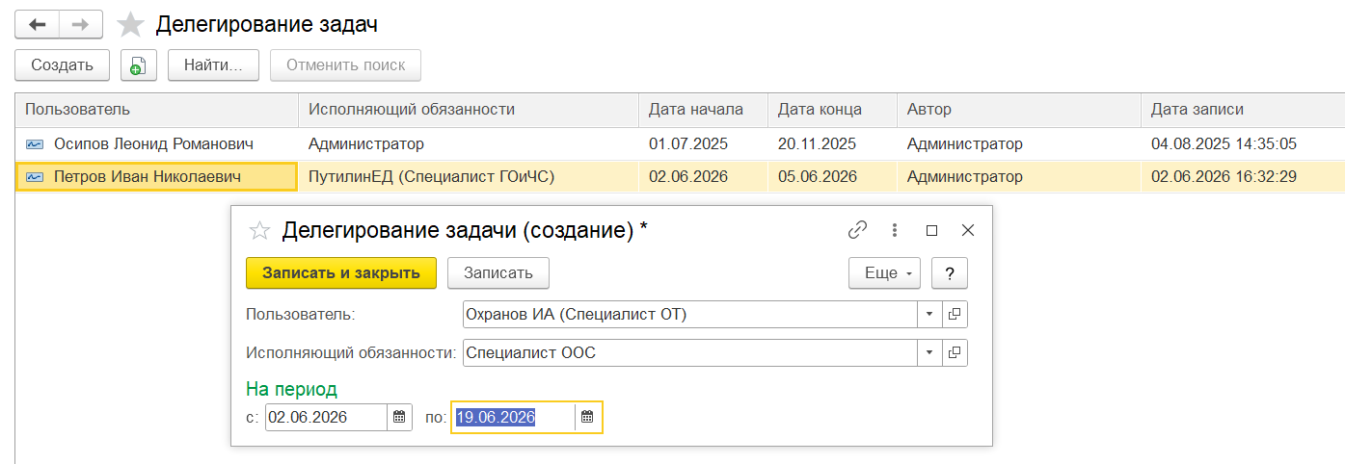This screenshot has width=1345, height=464.
Task: Open calendar picker for the 'с' date
Action: point(399,417)
